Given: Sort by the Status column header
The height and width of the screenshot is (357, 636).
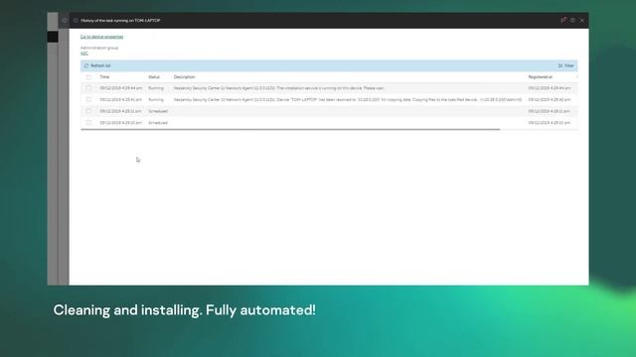Looking at the screenshot, I should point(154,77).
